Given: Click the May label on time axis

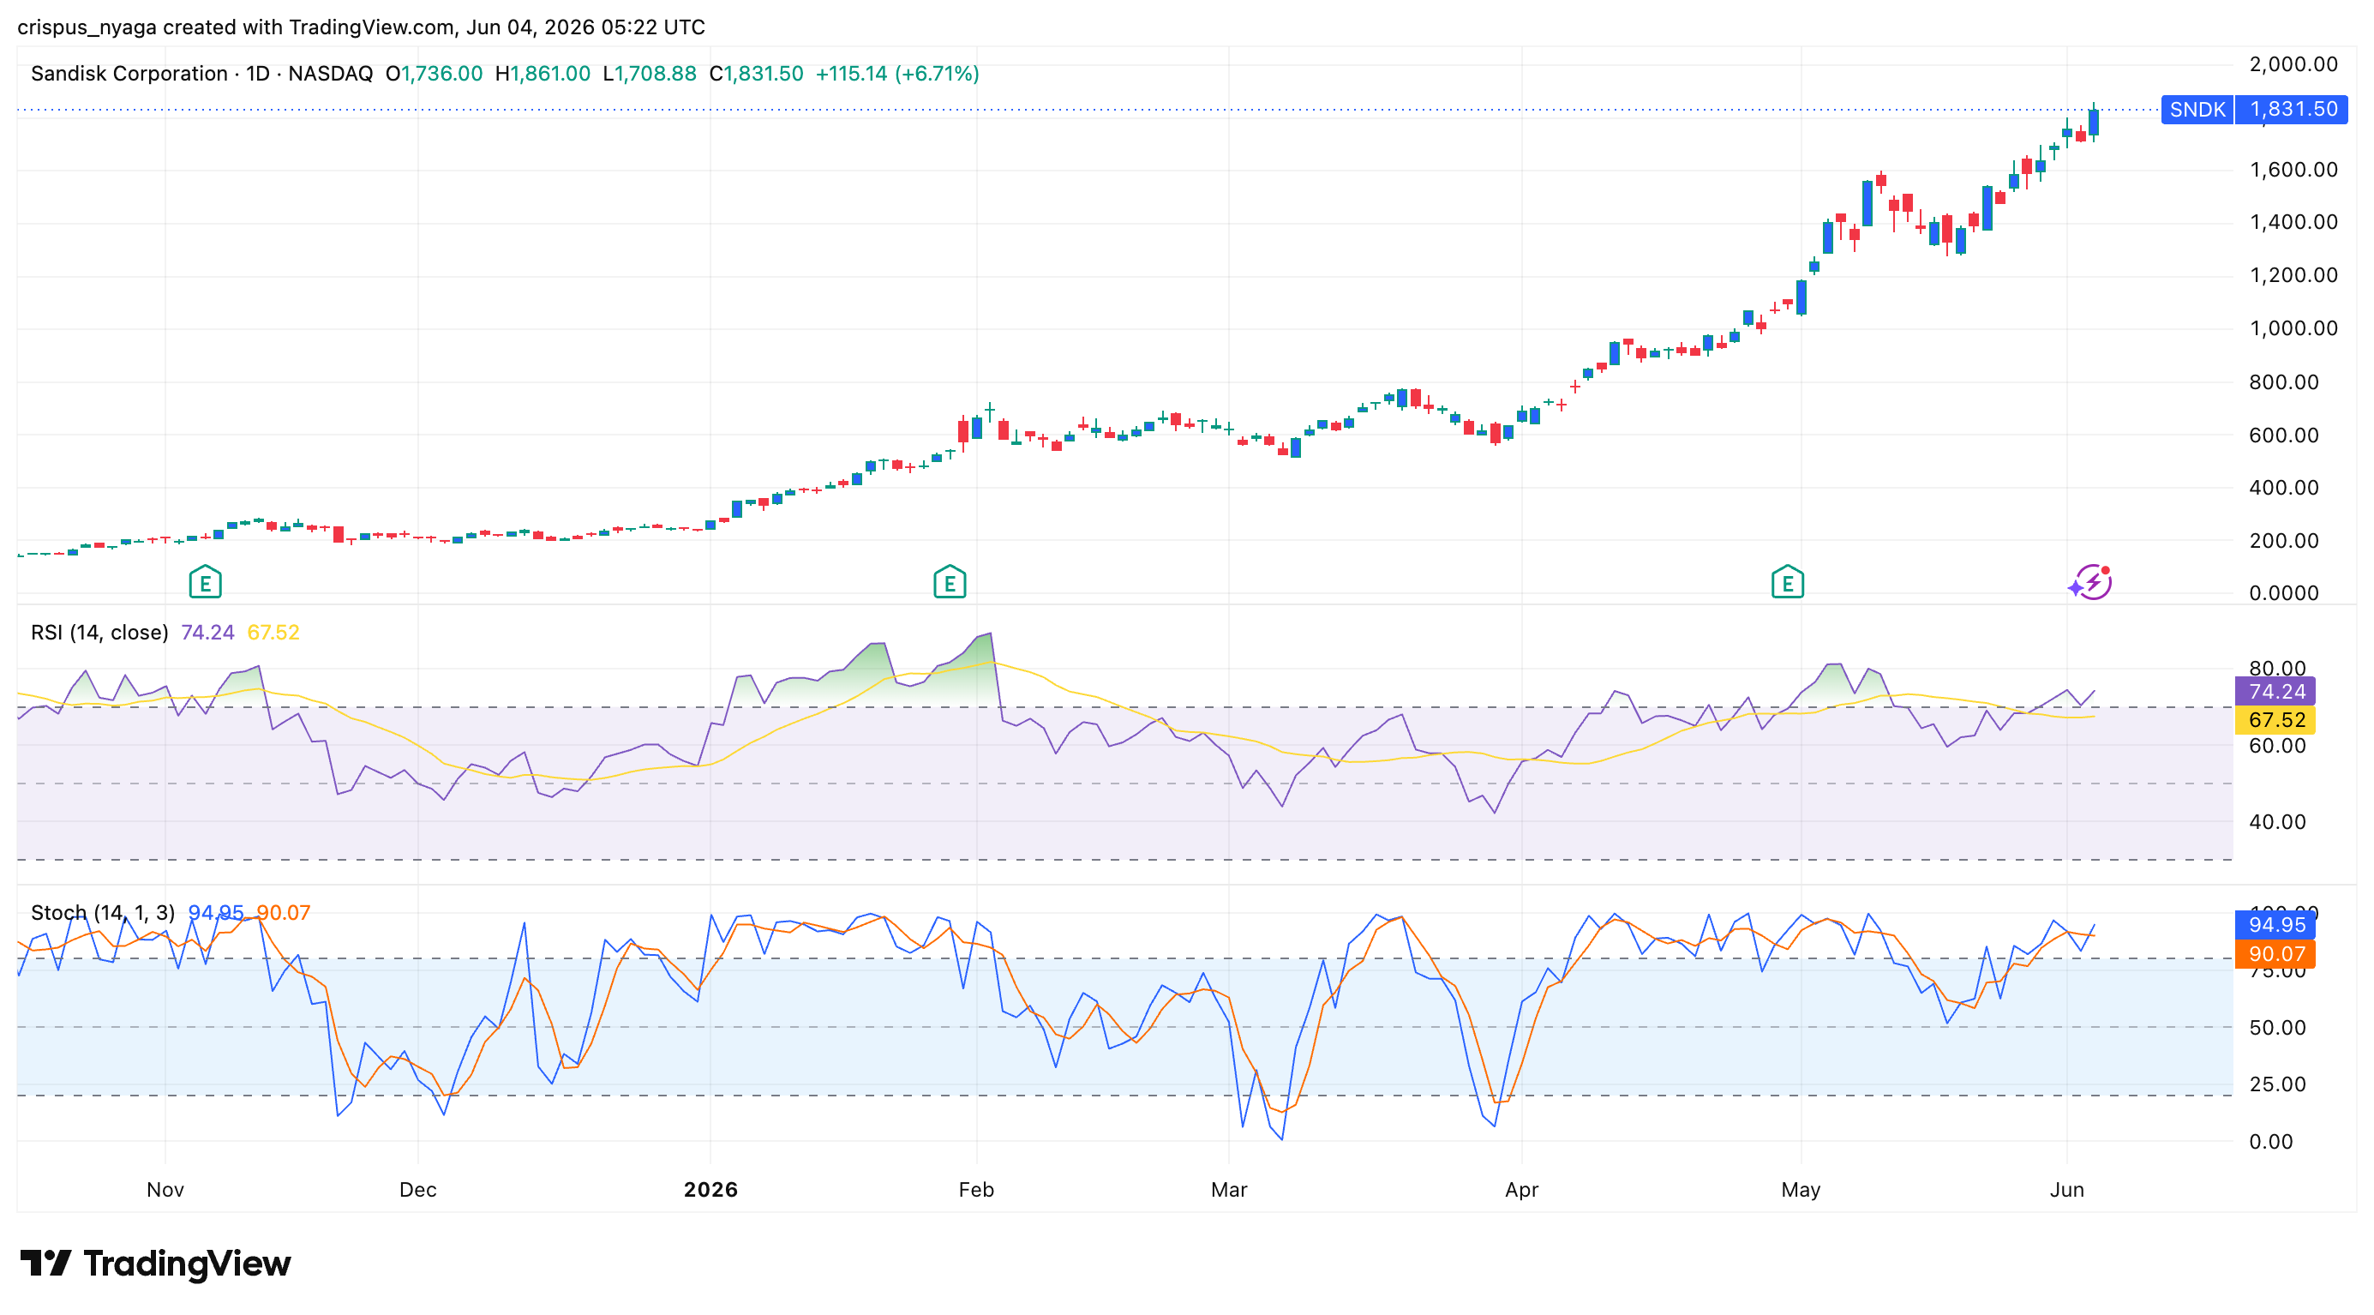Looking at the screenshot, I should (1801, 1190).
